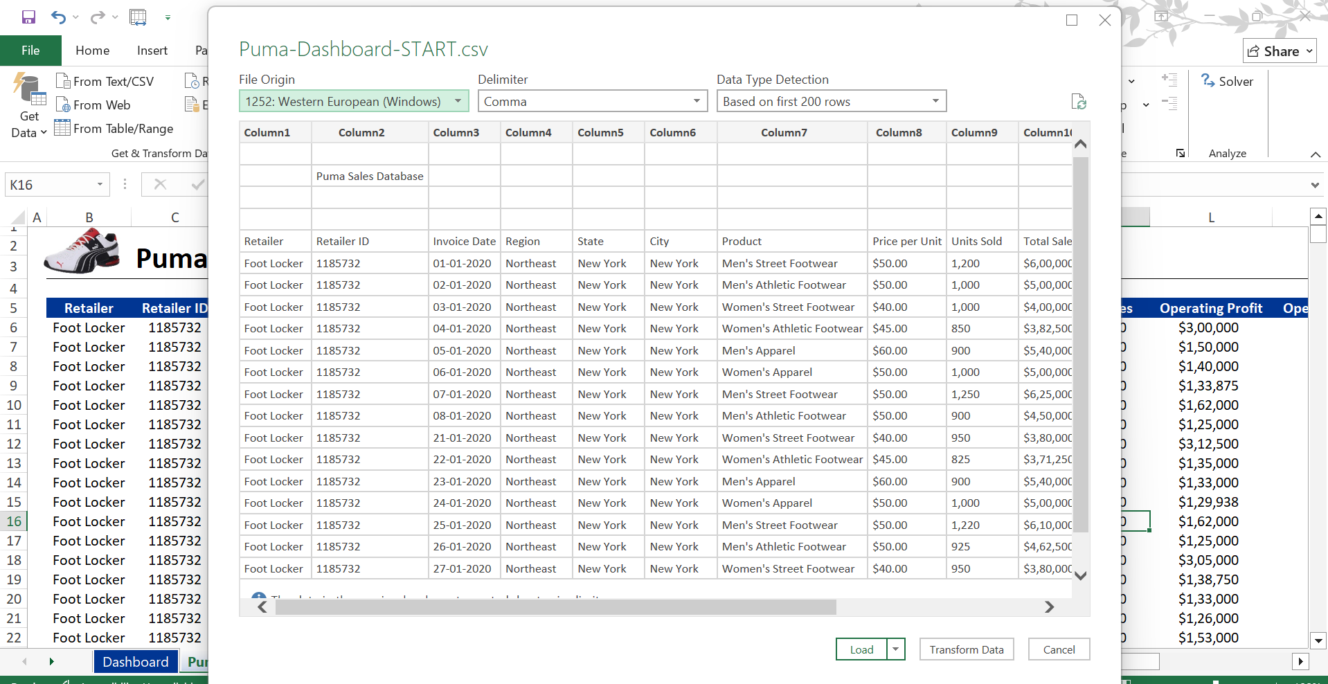Launch the Solver tool
Screen dimensions: 1328x684
pos(1227,81)
